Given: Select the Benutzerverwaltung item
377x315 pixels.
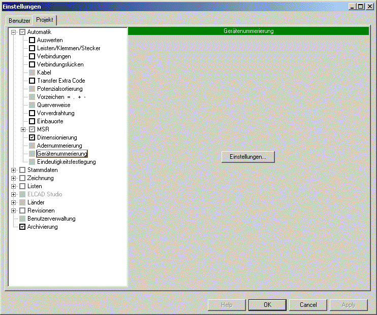Looking at the screenshot, I should coord(51,219).
